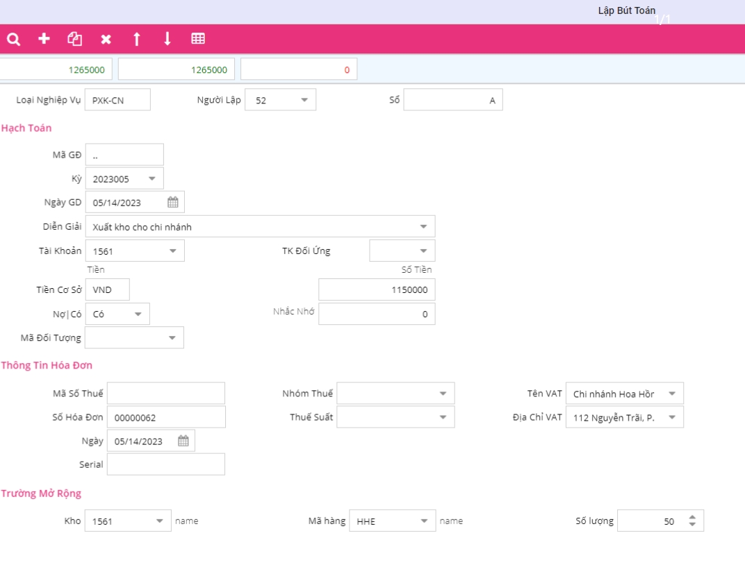The image size is (745, 572).
Task: Open the Ngày GD calendar picker
Action: coord(173,203)
